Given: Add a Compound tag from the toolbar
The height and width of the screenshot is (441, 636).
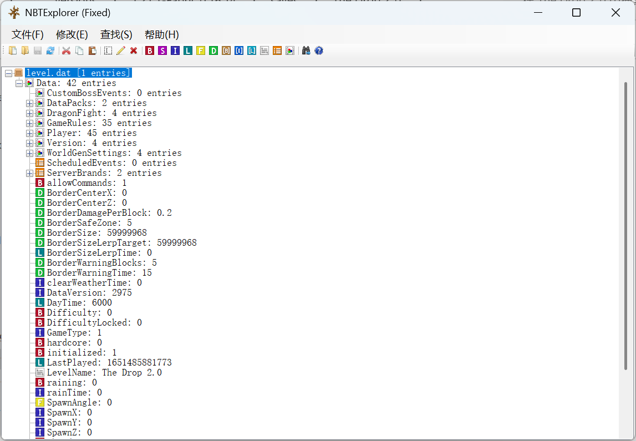Looking at the screenshot, I should pyautogui.click(x=290, y=50).
